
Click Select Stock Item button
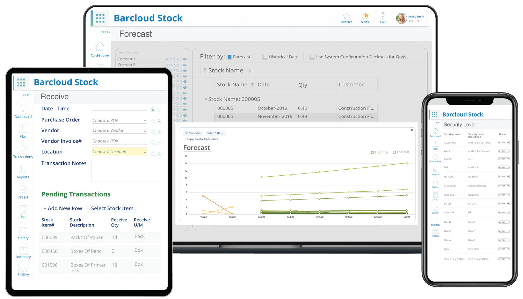coord(112,208)
